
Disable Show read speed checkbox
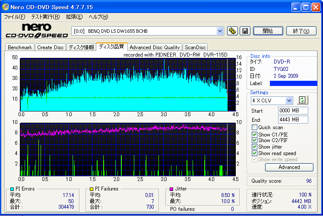tap(254, 153)
